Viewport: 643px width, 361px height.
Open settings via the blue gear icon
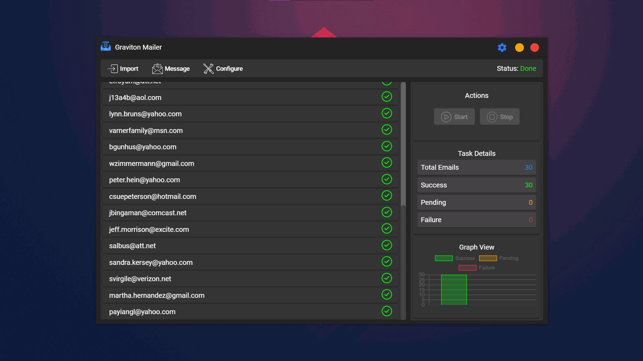coord(502,48)
